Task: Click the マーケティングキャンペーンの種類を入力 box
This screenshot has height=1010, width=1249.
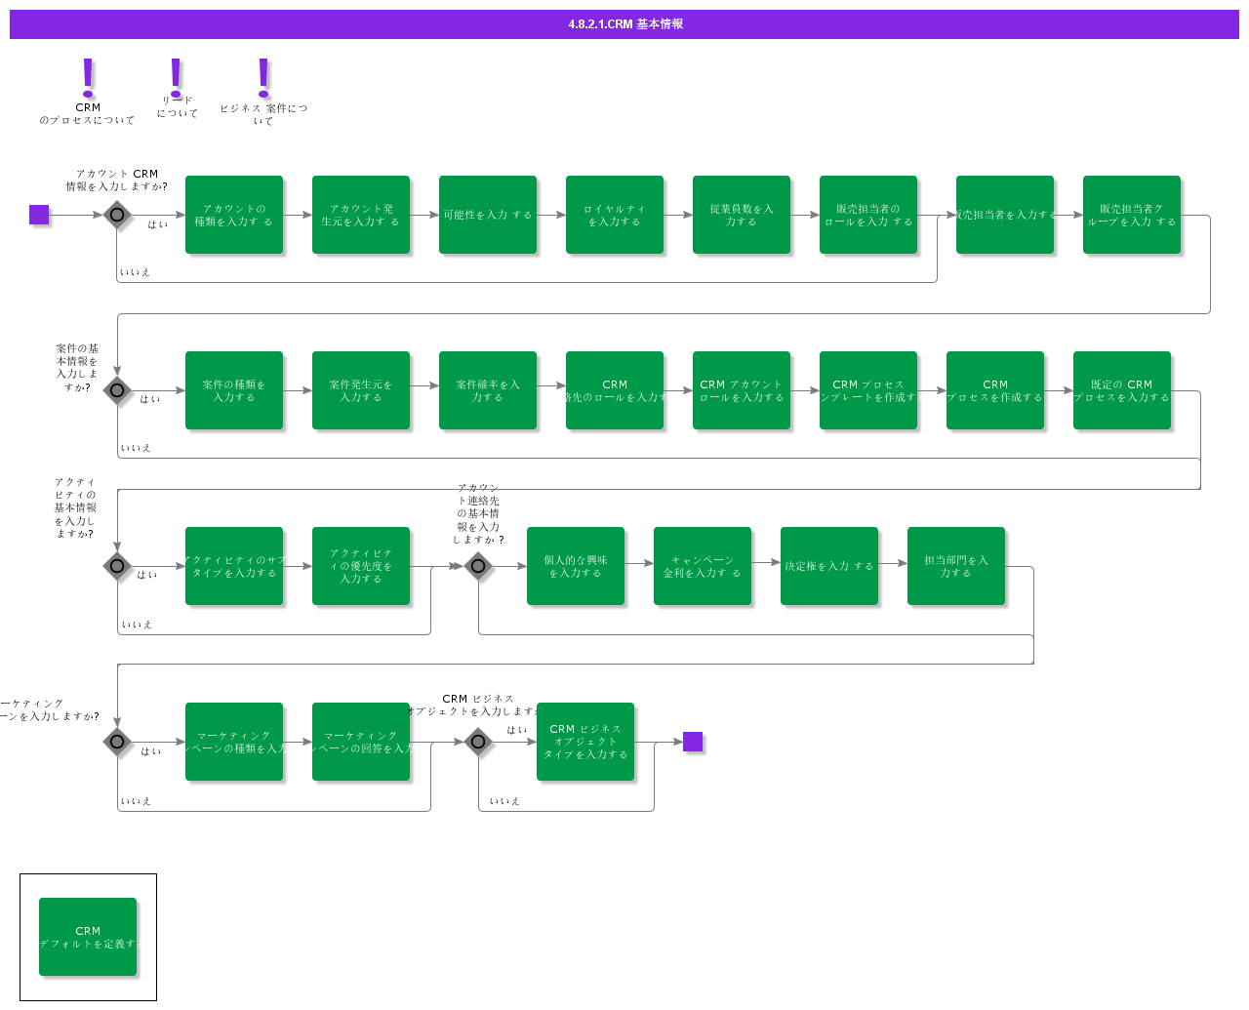Action: [x=234, y=742]
